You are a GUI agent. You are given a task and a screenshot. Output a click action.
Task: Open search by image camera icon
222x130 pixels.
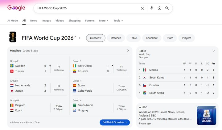[159, 8]
